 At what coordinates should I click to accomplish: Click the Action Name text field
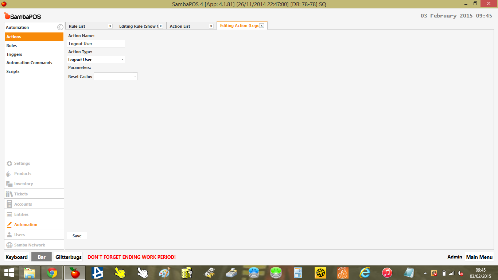pos(96,44)
